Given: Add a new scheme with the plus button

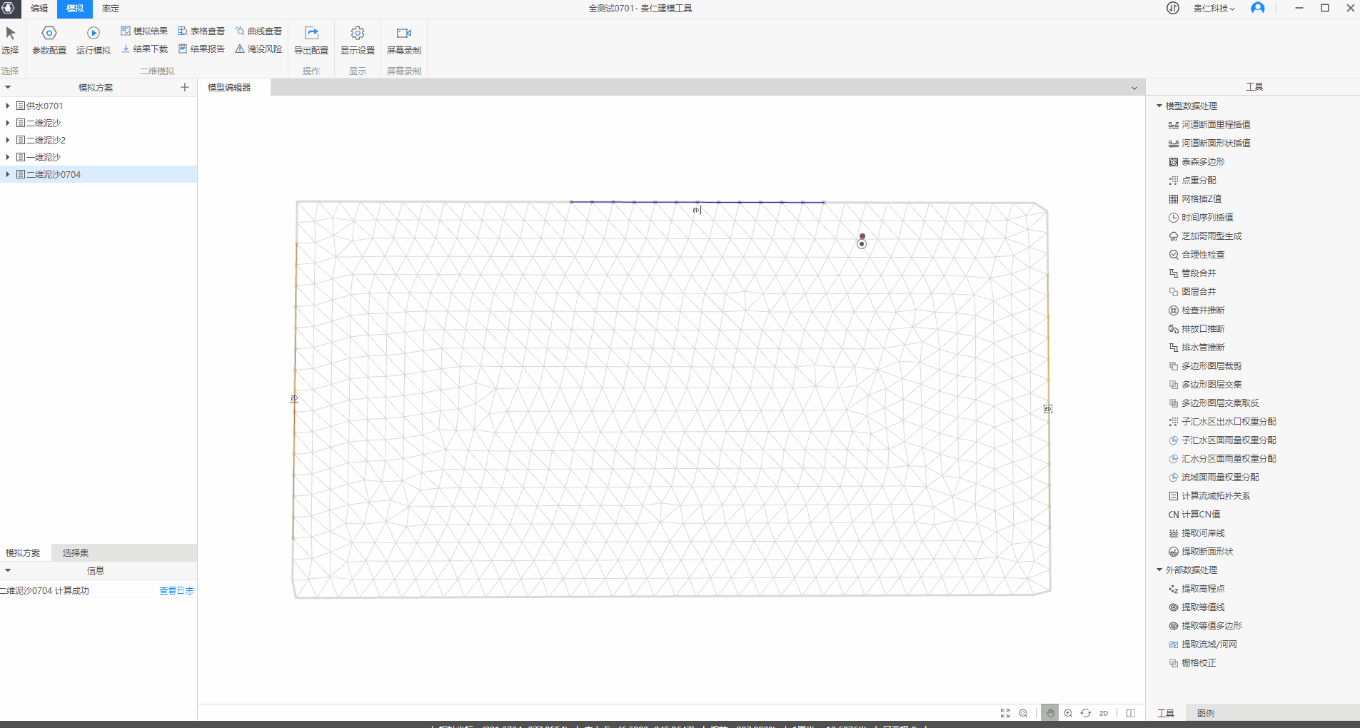Looking at the screenshot, I should pos(185,87).
